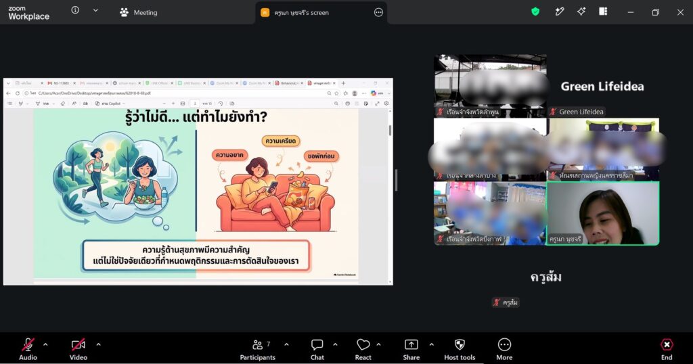This screenshot has height=364, width=693.
Task: Select the Green Lifeidea participant tile
Action: coord(603,86)
